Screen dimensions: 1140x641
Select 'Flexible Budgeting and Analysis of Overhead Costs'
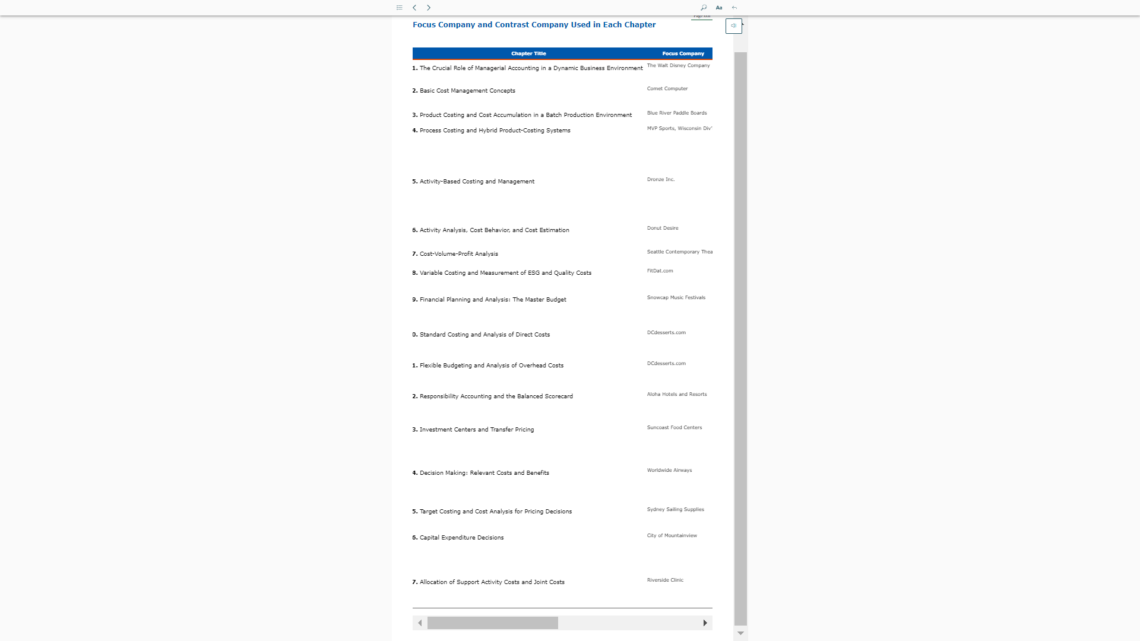[492, 366]
